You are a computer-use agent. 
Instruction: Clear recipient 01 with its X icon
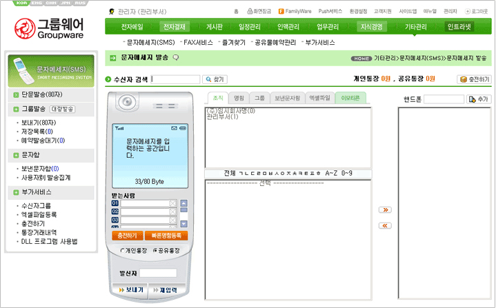coord(172,203)
